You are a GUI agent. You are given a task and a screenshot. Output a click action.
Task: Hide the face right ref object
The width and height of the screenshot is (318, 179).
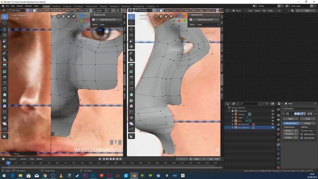click(x=273, y=127)
